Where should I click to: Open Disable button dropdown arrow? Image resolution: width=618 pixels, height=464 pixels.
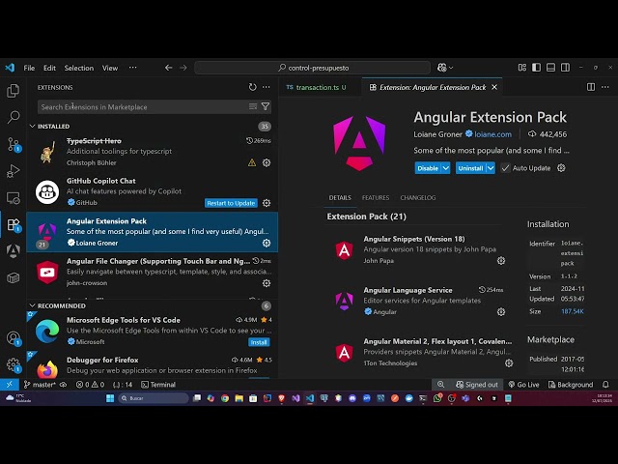tap(446, 168)
